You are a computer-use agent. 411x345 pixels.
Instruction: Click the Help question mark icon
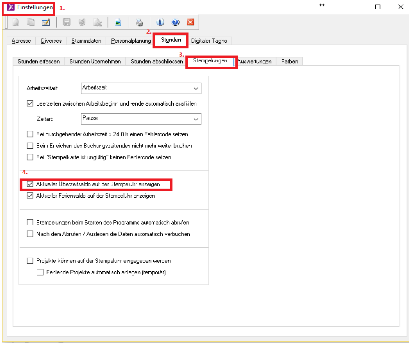point(175,23)
